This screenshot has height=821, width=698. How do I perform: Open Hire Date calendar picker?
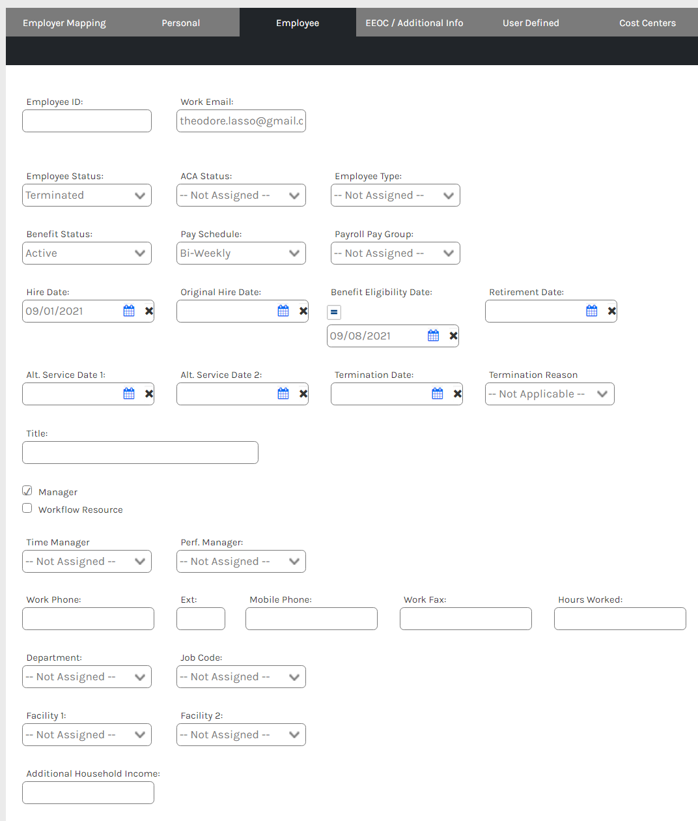pos(129,311)
